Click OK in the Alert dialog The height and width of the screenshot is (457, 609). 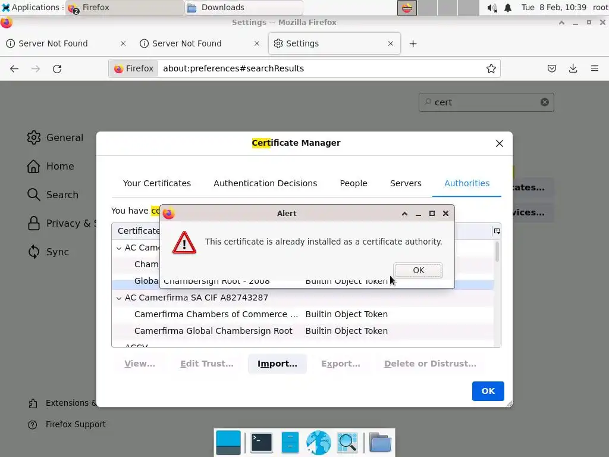[x=418, y=270]
